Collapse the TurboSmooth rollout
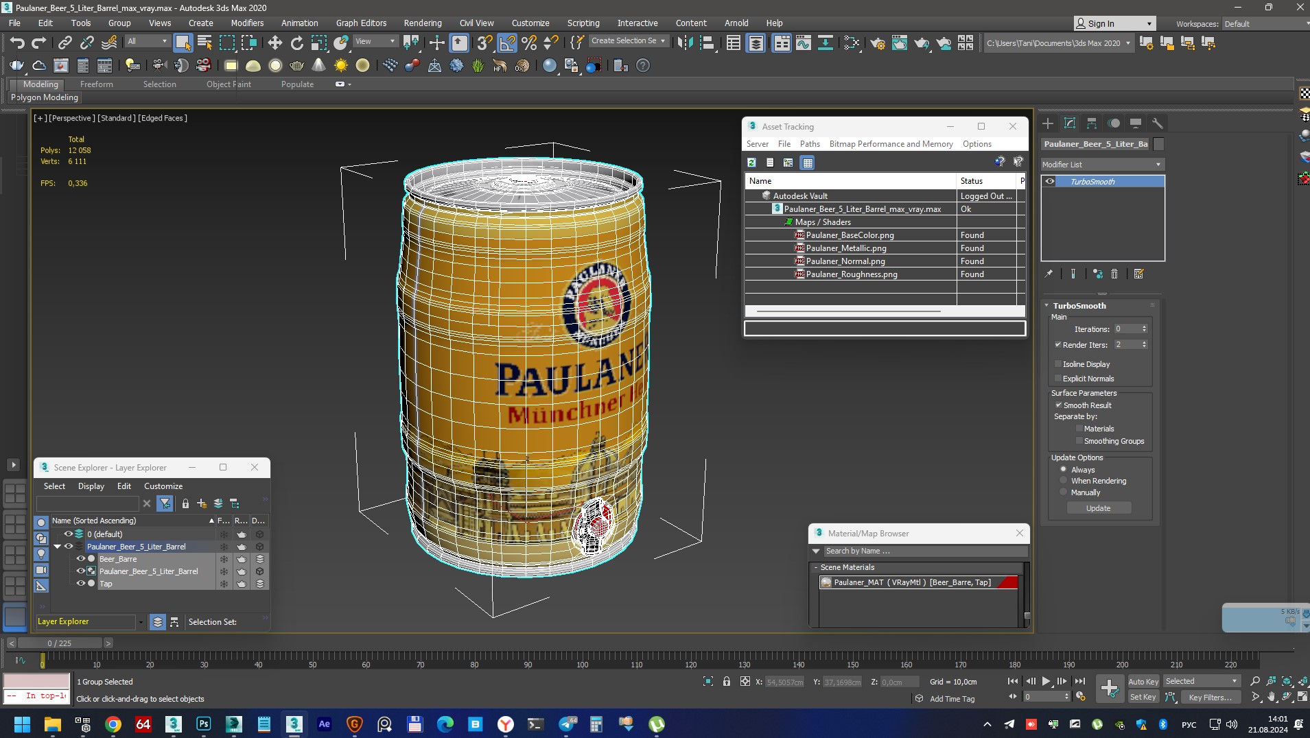This screenshot has width=1310, height=738. point(1046,305)
